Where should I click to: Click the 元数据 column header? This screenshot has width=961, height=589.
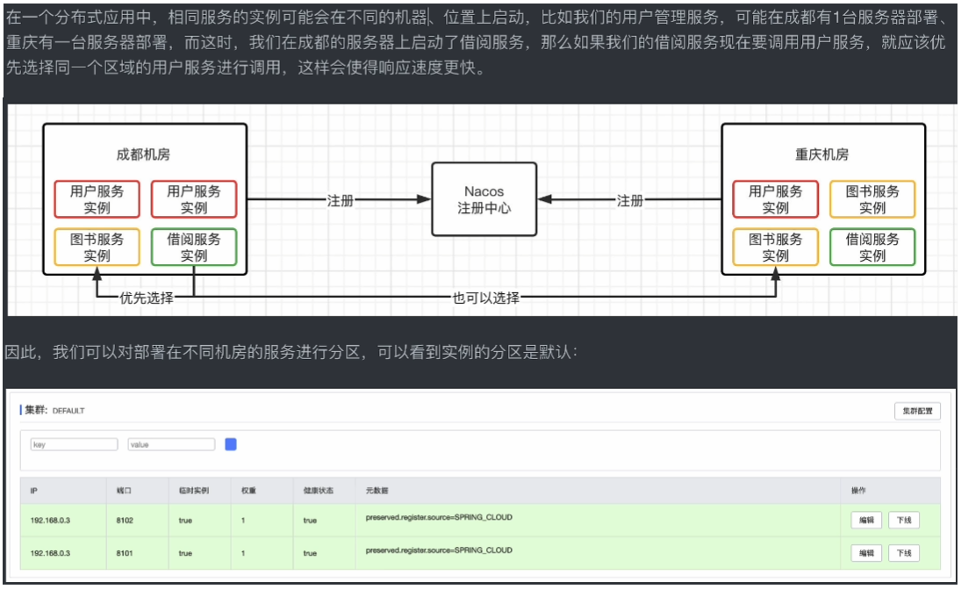(x=377, y=491)
